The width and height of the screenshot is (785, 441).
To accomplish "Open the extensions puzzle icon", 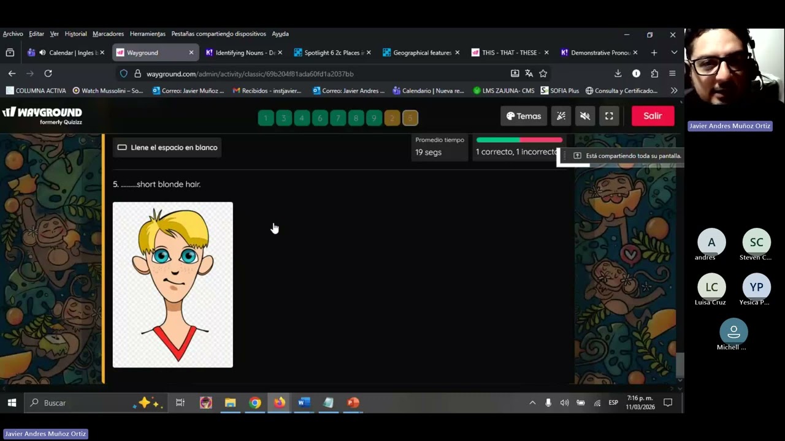I will [654, 73].
